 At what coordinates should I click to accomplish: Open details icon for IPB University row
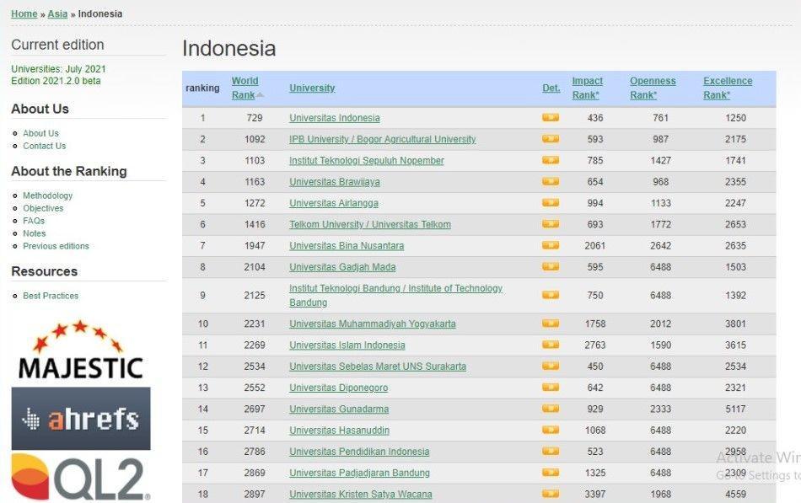[x=551, y=139]
